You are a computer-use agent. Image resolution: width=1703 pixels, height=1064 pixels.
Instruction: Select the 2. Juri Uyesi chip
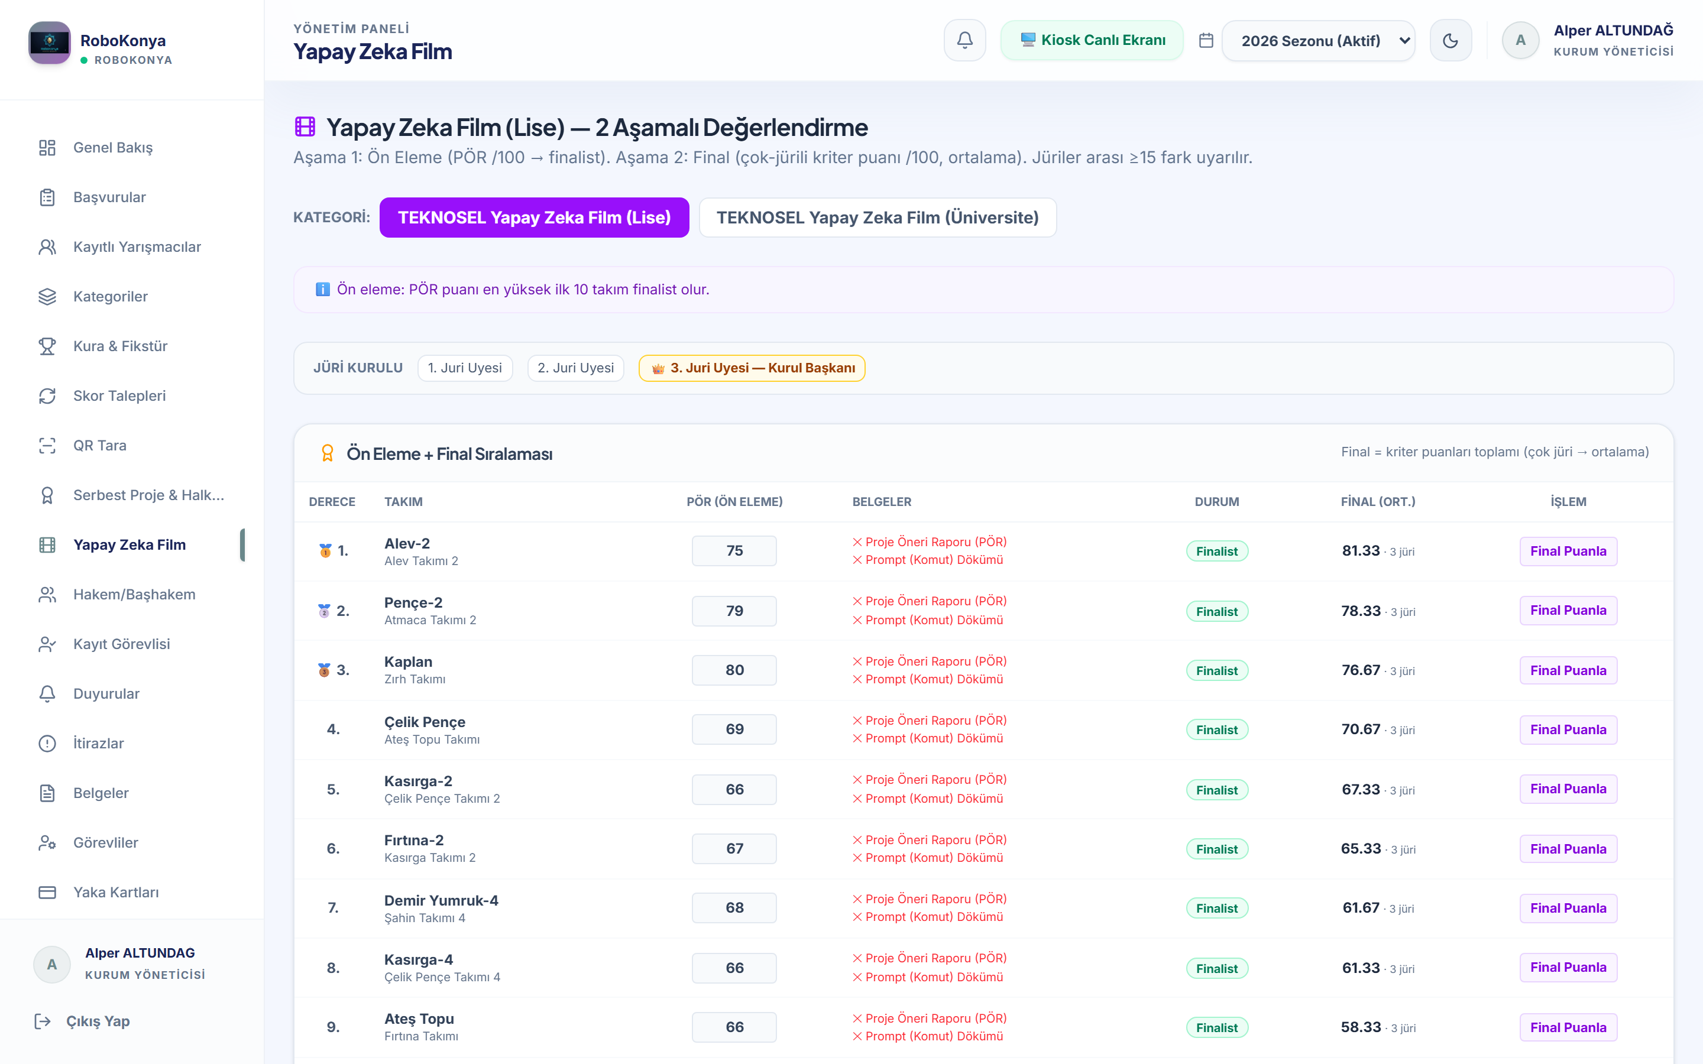[575, 368]
